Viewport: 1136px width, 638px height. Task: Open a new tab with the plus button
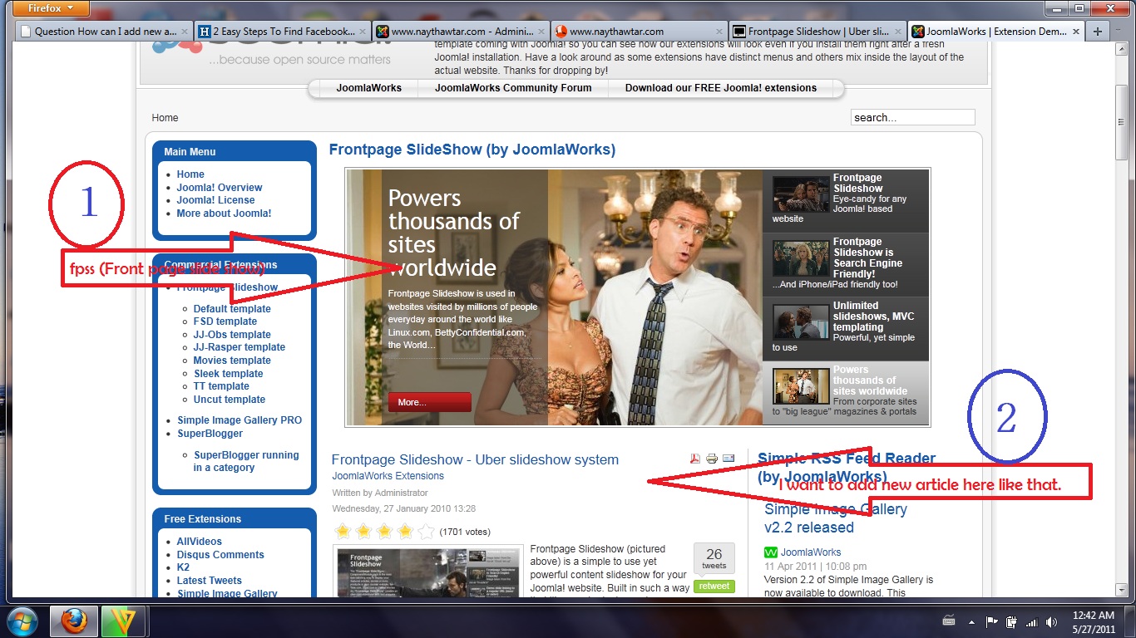[1098, 32]
